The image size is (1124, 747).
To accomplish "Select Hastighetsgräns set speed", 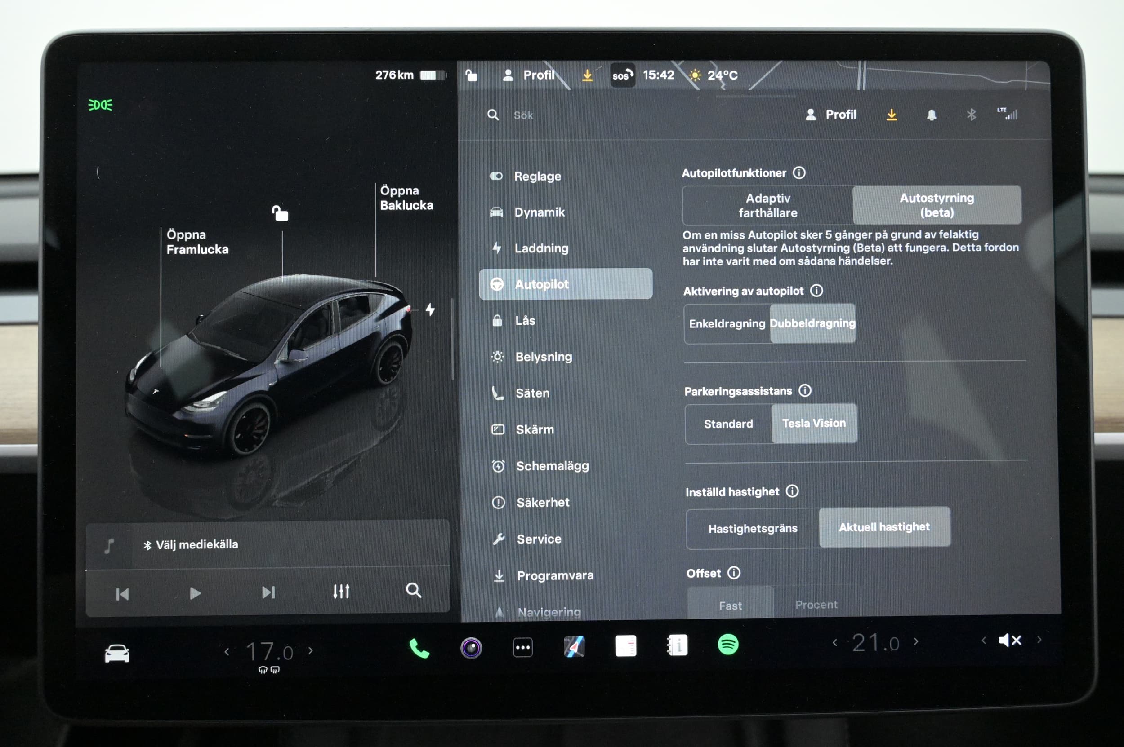I will (753, 528).
